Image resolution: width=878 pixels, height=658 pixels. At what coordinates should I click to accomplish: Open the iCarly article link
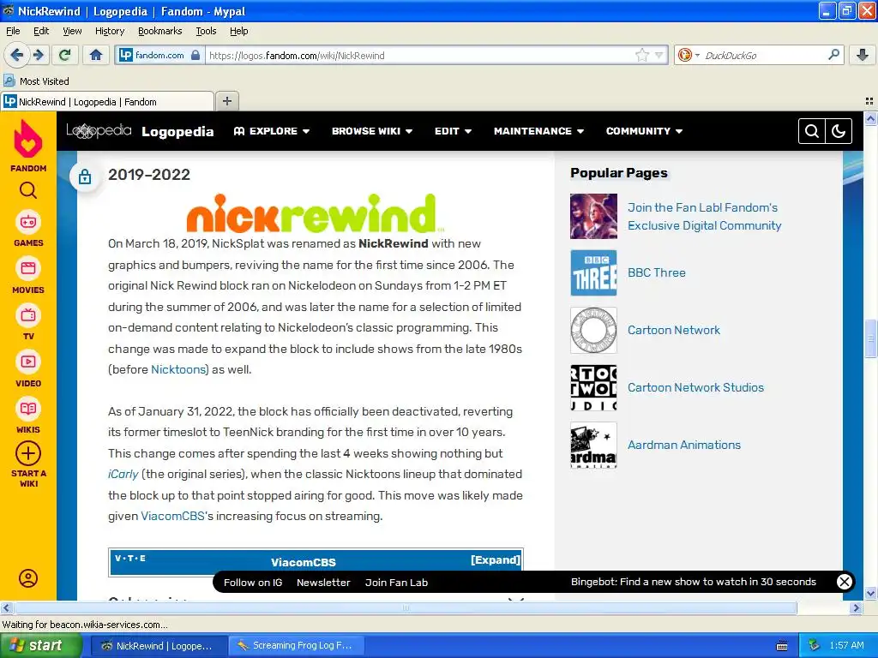coord(123,474)
